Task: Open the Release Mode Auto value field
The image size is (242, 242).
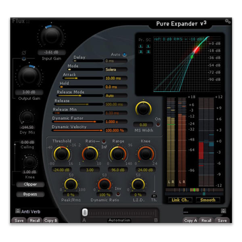Action: [x=116, y=96]
